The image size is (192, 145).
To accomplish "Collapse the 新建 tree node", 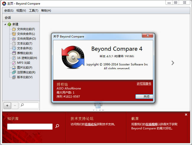I will (x=5, y=24).
